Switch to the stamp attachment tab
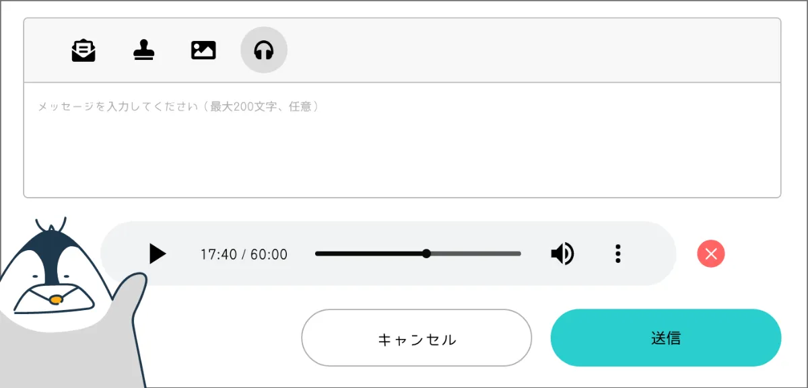The height and width of the screenshot is (388, 808). click(x=143, y=48)
